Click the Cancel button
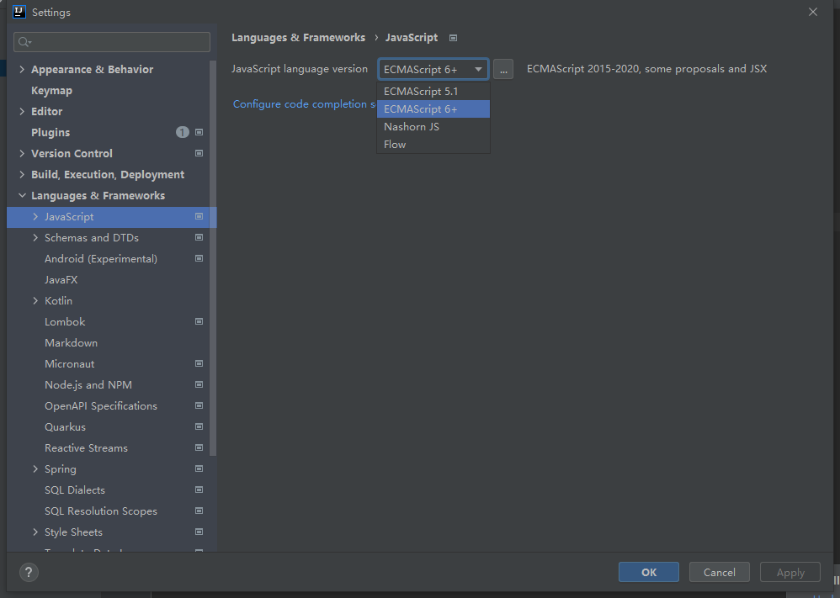The image size is (840, 598). [720, 572]
